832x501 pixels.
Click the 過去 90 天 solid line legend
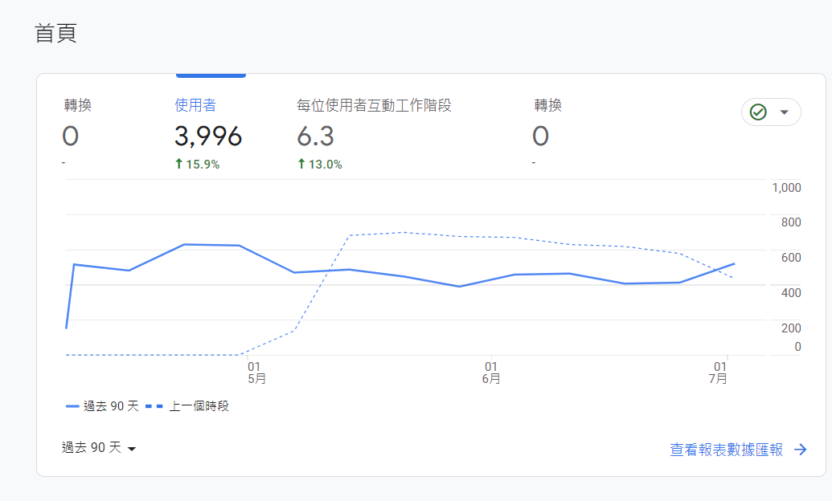[x=102, y=406]
